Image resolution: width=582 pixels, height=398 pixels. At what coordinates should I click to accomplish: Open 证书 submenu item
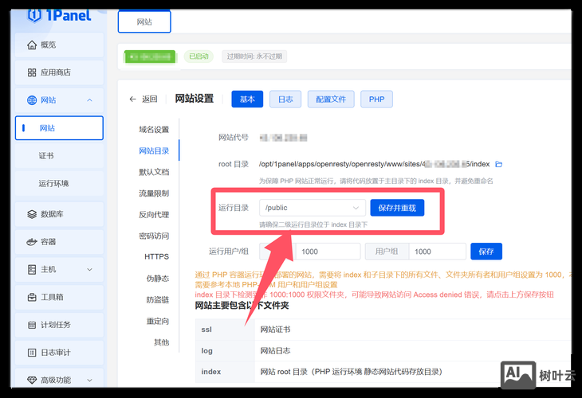pos(59,156)
